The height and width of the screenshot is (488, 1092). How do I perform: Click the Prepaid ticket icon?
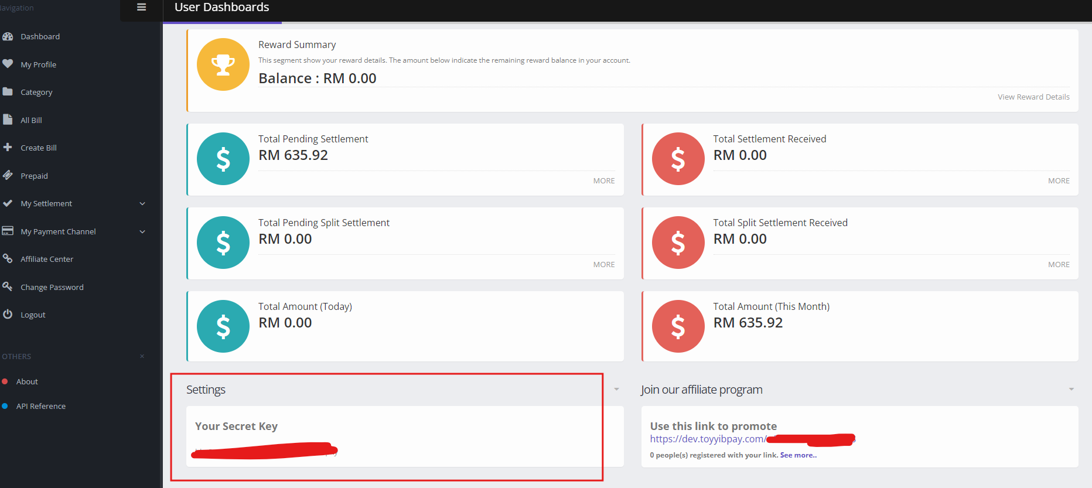click(x=8, y=175)
